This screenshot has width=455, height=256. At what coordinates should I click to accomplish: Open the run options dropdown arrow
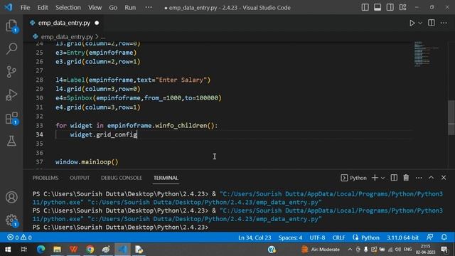[420, 23]
